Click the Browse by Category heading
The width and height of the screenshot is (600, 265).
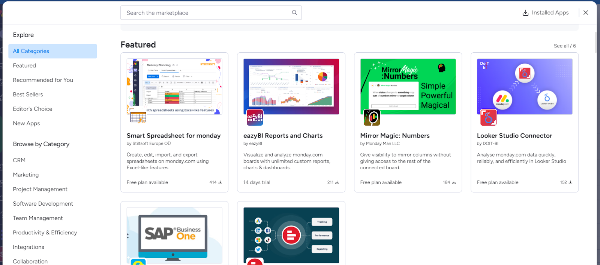[x=41, y=144]
